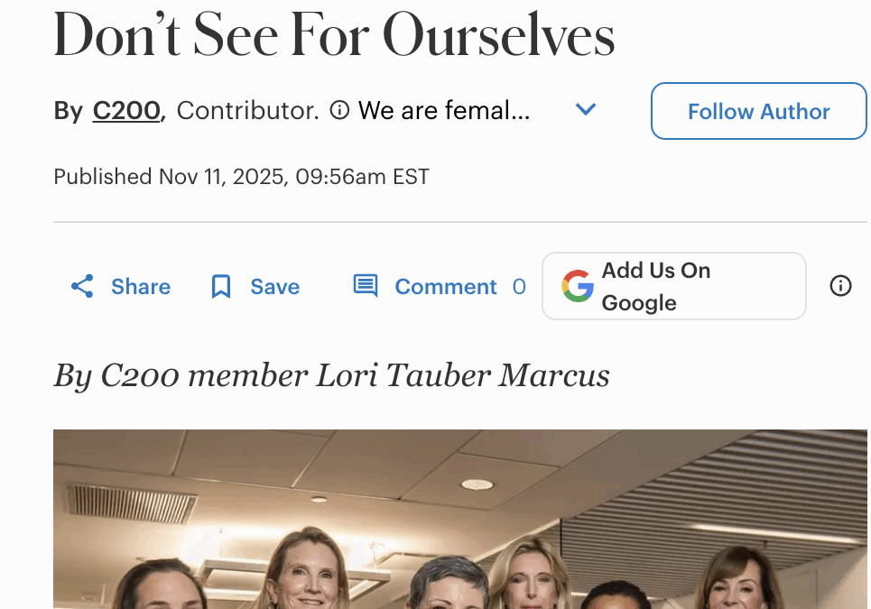Click the Save text label
Screen dimensions: 871x609
pos(274,286)
